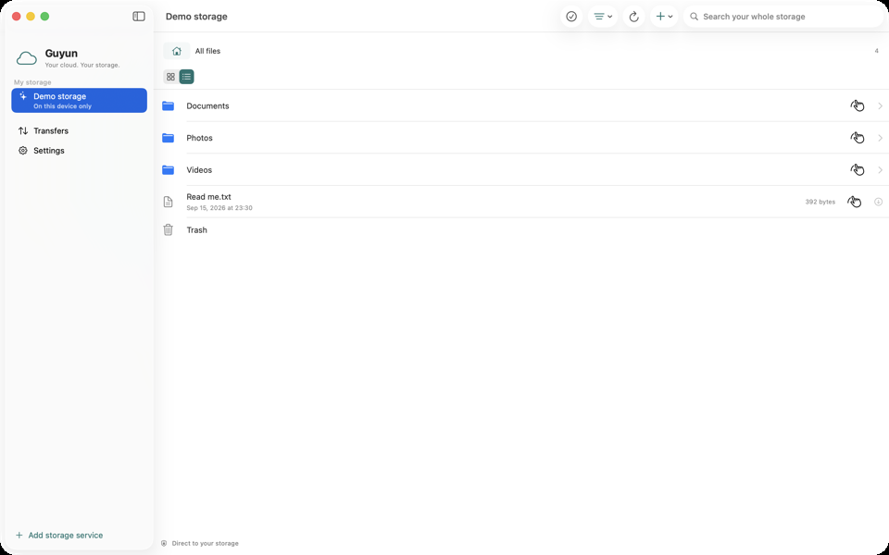889x555 pixels.
Task: Refresh the file listing
Action: (x=633, y=17)
